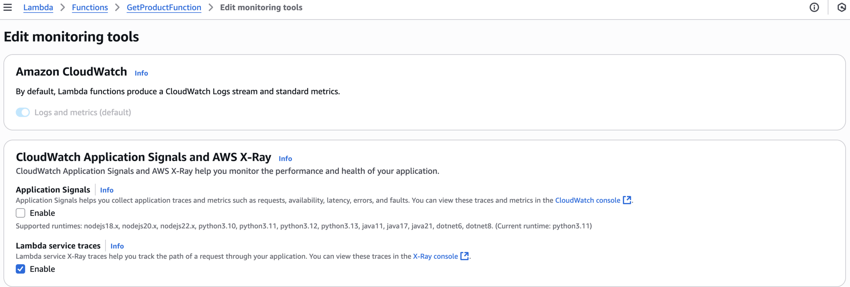This screenshot has width=850, height=287.
Task: Open the hamburger navigation menu
Action: coord(7,7)
